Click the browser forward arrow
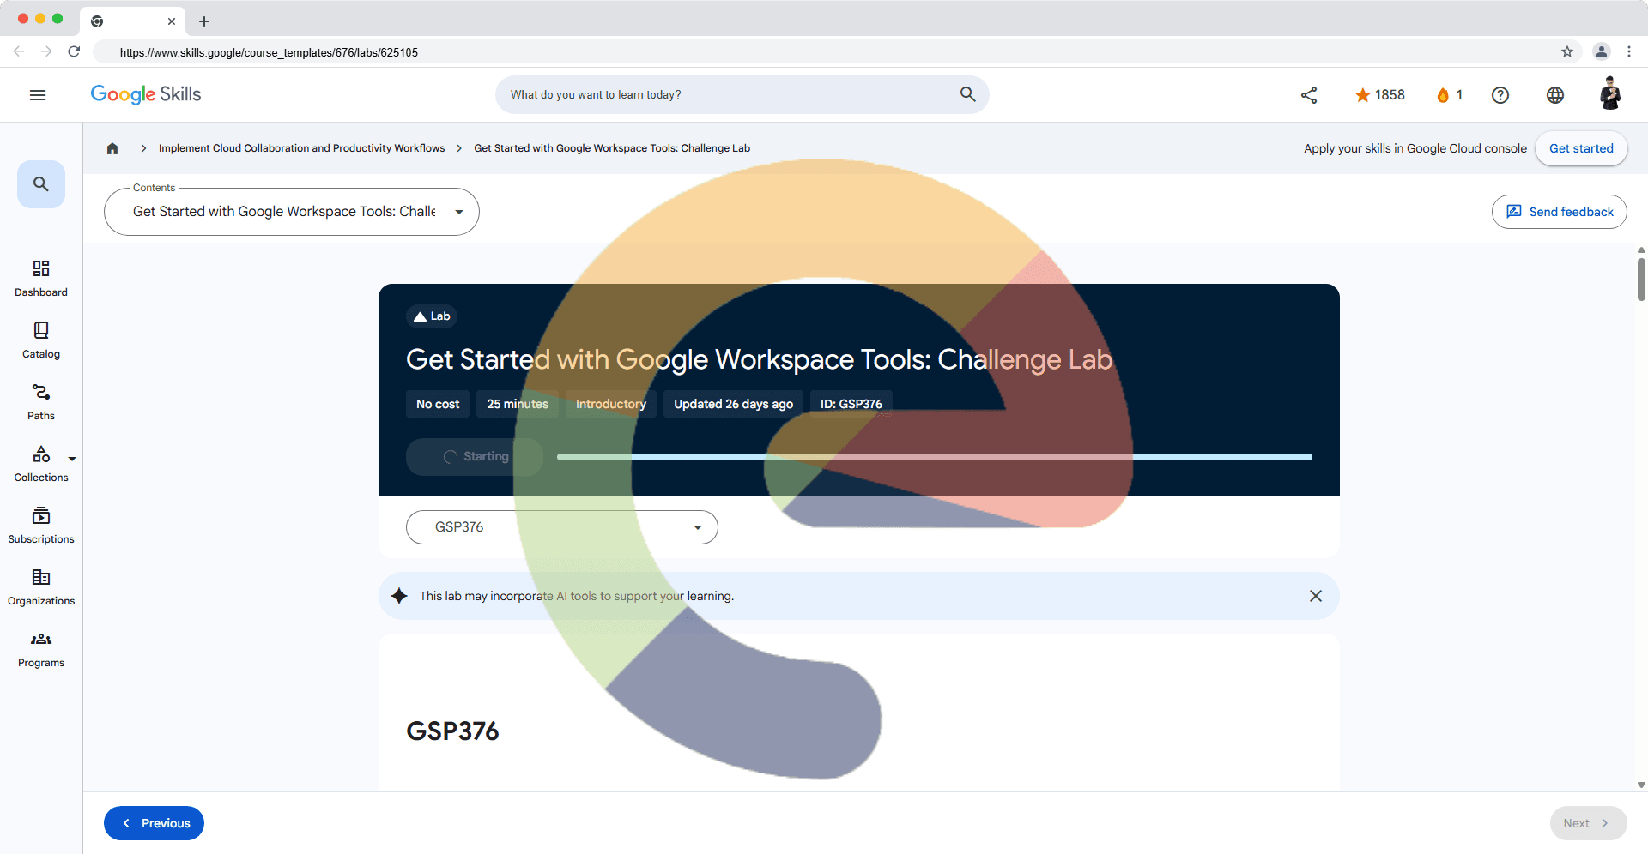This screenshot has height=854, width=1648. [x=46, y=51]
